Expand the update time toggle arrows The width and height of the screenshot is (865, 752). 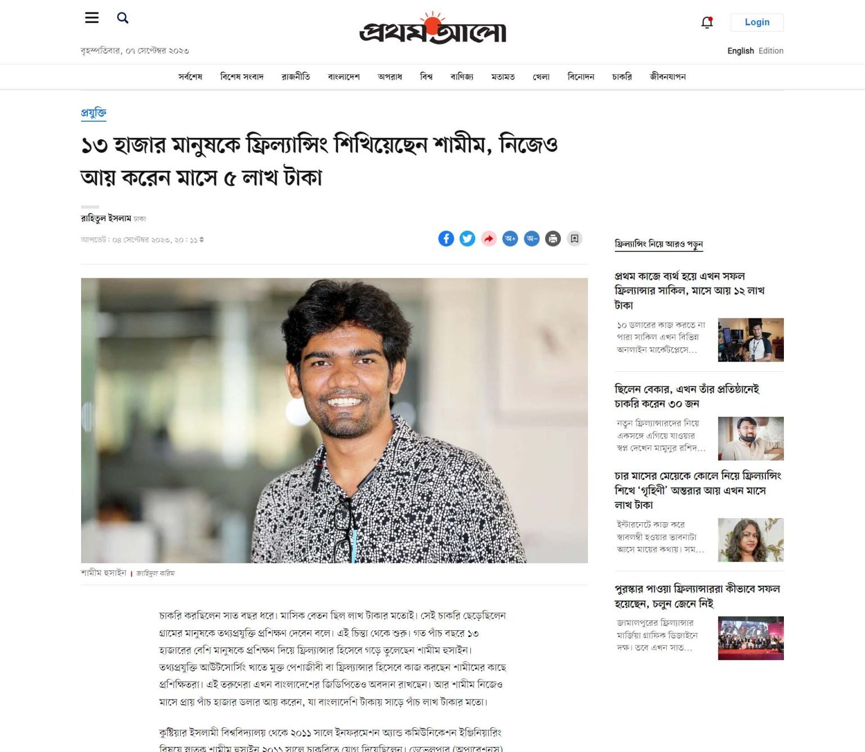pos(202,240)
